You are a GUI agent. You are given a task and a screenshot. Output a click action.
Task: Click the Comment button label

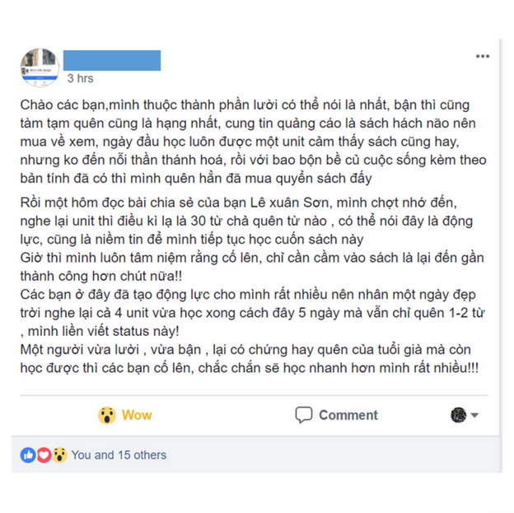pyautogui.click(x=348, y=415)
